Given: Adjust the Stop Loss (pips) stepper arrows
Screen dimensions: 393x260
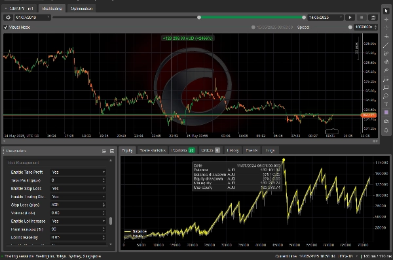Looking at the screenshot, I should (103, 204).
